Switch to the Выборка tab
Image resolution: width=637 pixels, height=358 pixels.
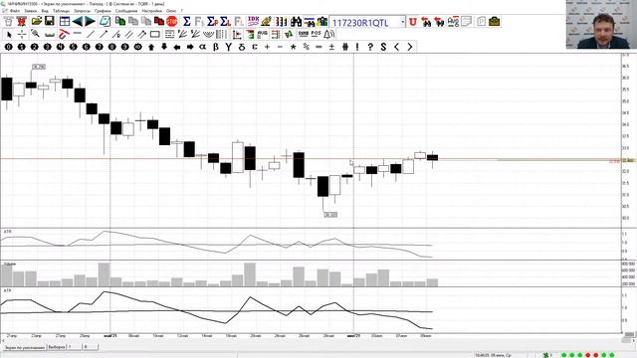pos(57,347)
